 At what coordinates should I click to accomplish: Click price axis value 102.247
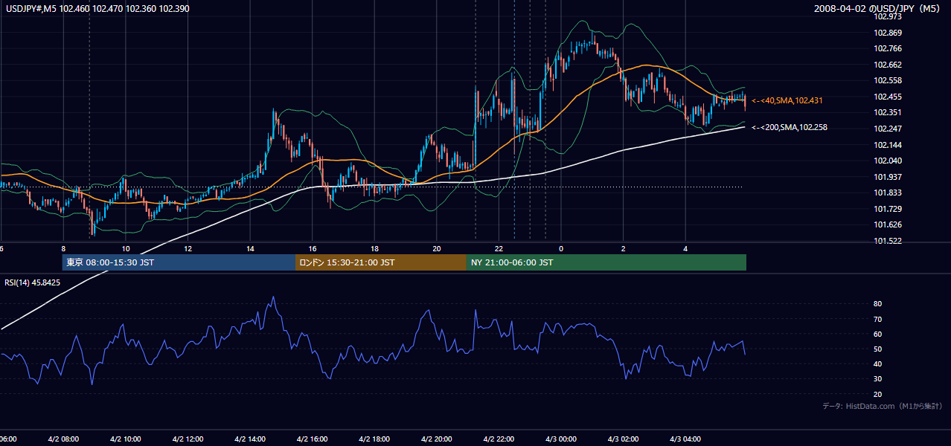tap(889, 129)
